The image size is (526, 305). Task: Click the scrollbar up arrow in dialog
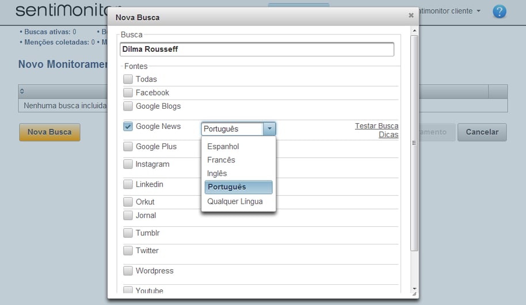pyautogui.click(x=414, y=30)
